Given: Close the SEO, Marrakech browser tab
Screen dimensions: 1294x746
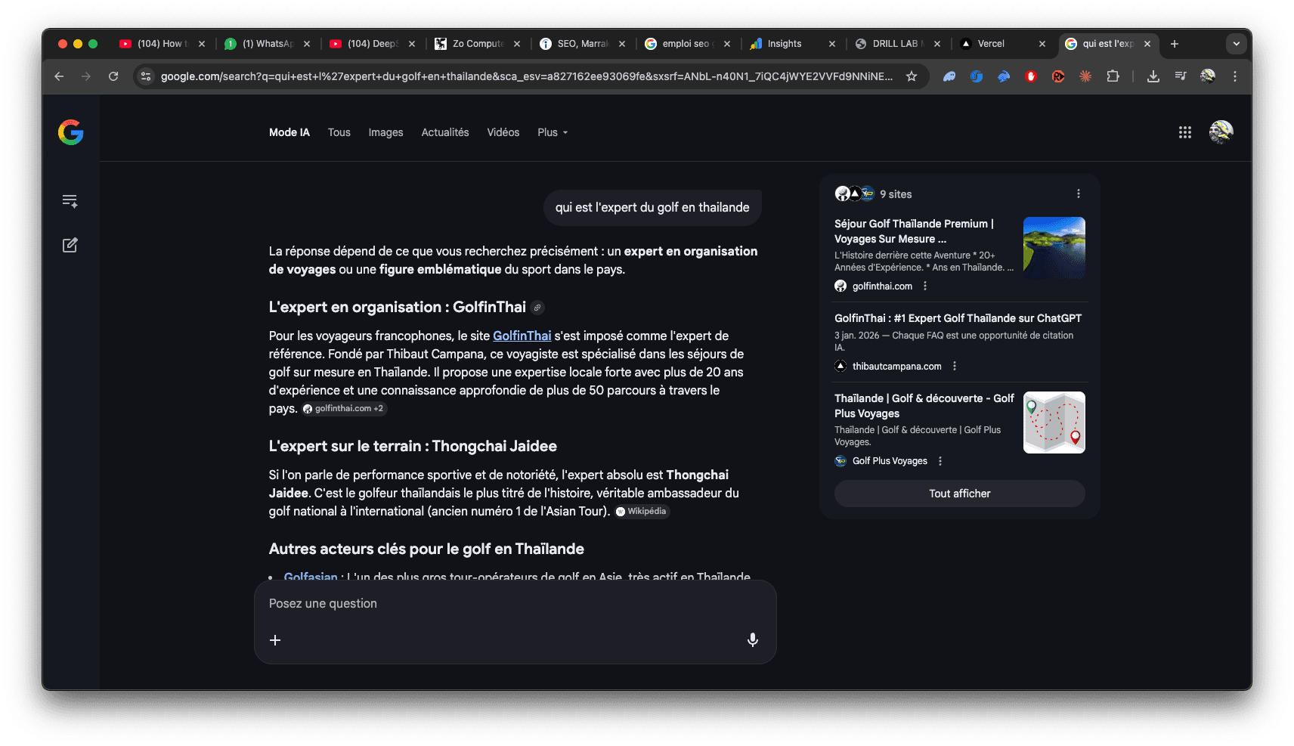Looking at the screenshot, I should [x=622, y=44].
